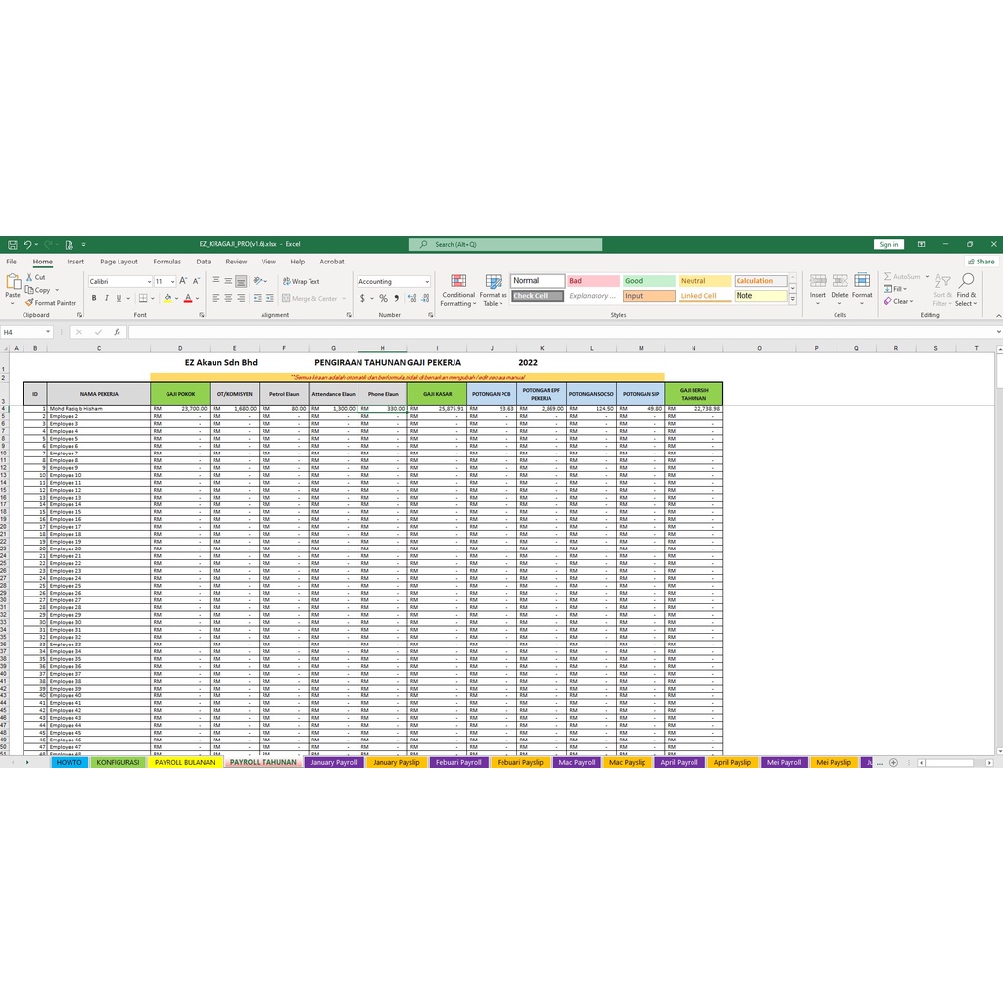Toggle Underline formatting
Screen dimensions: 1003x1003
coord(119,298)
